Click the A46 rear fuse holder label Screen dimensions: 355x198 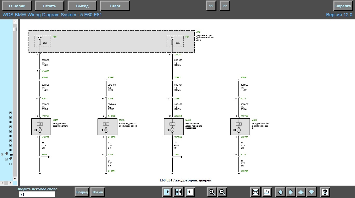198,32
